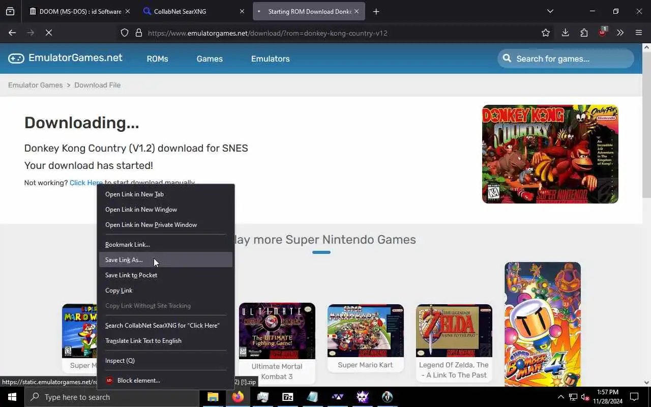This screenshot has height=407, width=651.
Task: Select Save Link As menu entry
Action: pos(166,259)
